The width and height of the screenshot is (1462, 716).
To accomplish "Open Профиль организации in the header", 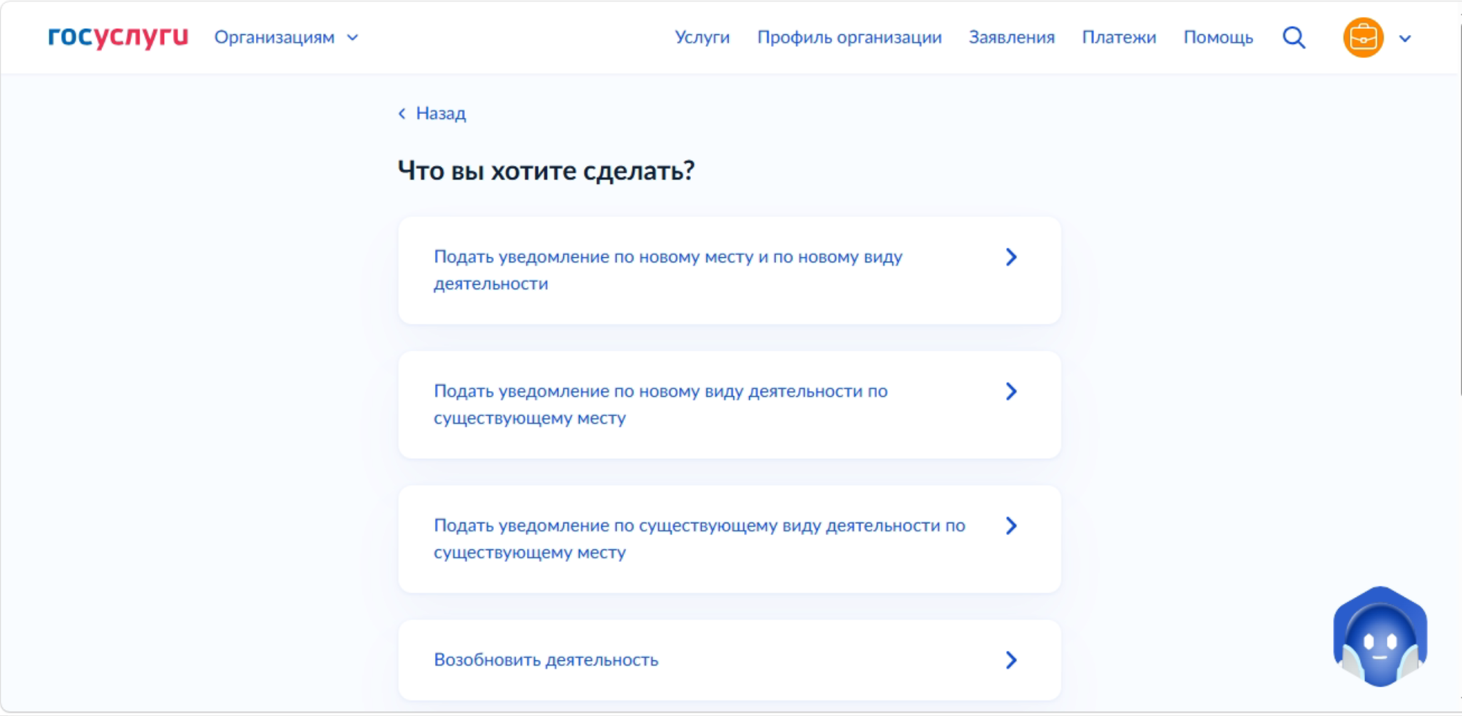I will pos(849,38).
